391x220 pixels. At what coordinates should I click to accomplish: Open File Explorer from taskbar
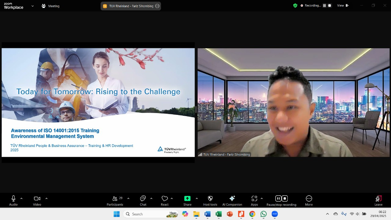[196, 214]
